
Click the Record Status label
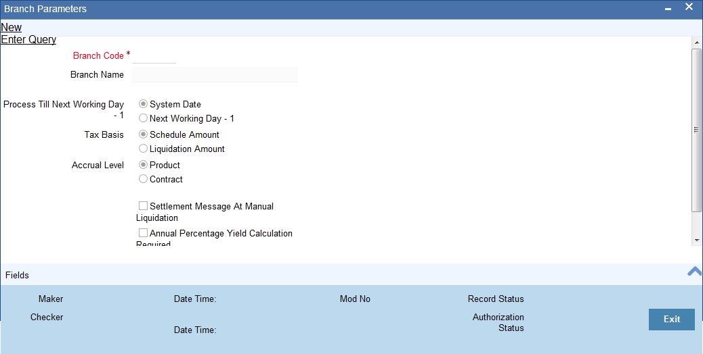[496, 299]
